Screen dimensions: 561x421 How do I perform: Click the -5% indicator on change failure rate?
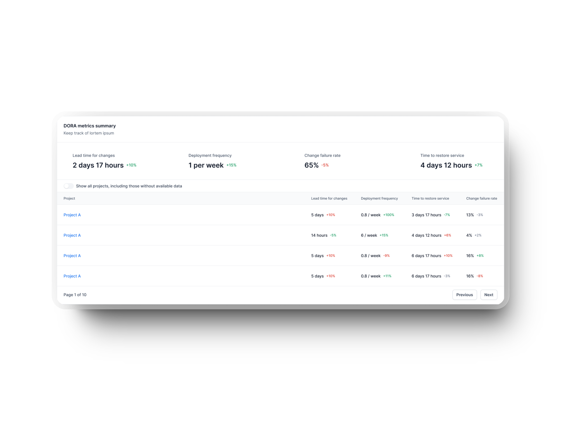point(325,165)
